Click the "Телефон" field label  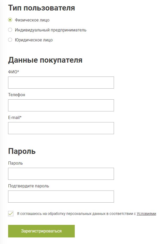tap(17, 95)
